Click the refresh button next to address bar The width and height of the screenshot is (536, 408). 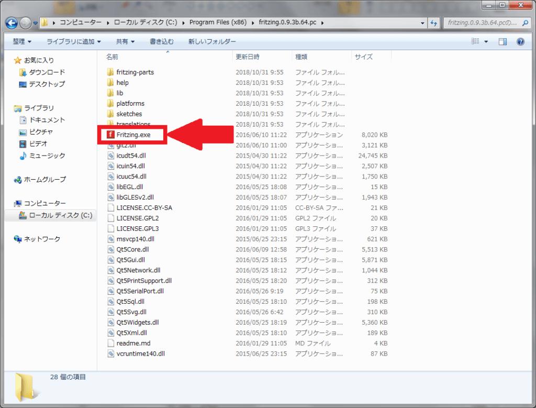point(434,23)
